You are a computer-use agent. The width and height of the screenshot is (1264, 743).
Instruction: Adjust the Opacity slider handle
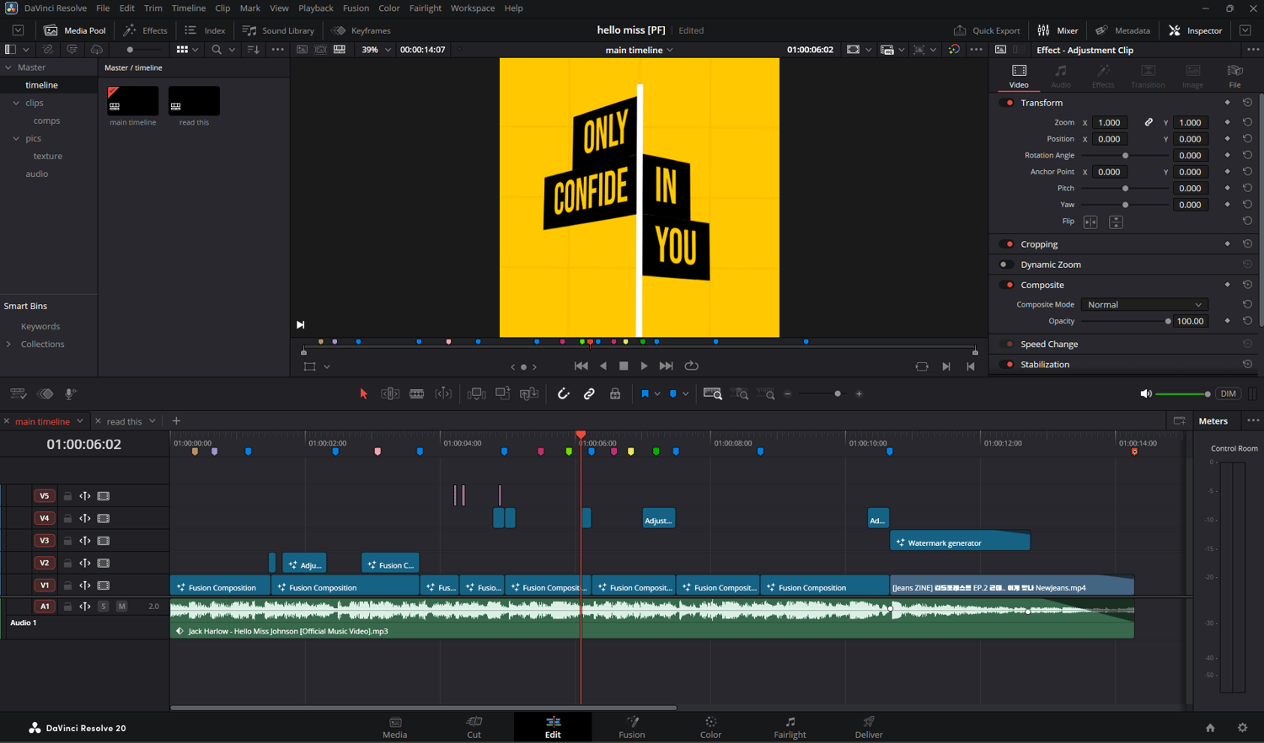coord(1168,321)
